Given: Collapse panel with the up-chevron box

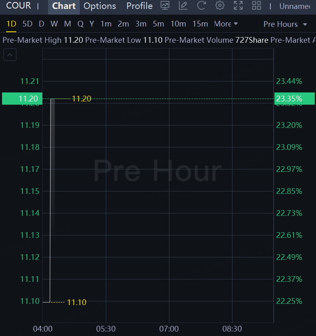Looking at the screenshot, I should [x=10, y=55].
